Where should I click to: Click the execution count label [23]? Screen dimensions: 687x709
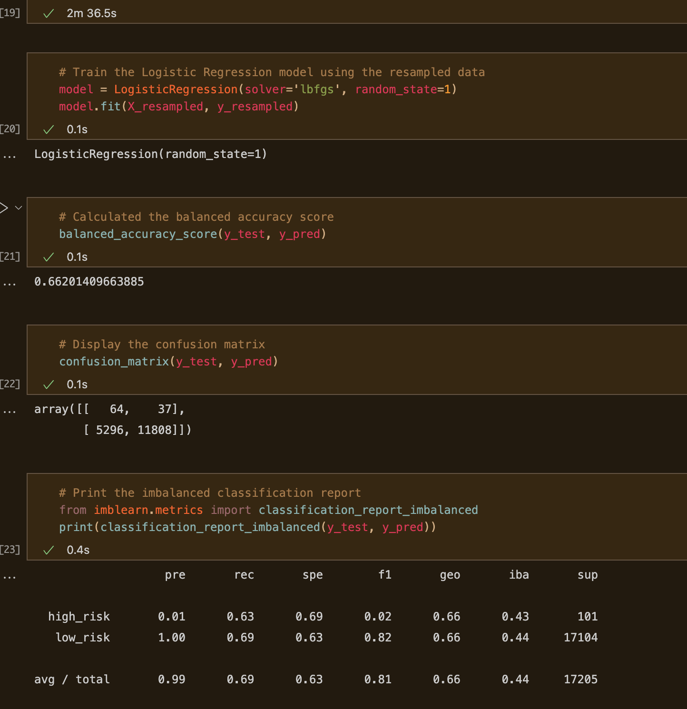(10, 550)
